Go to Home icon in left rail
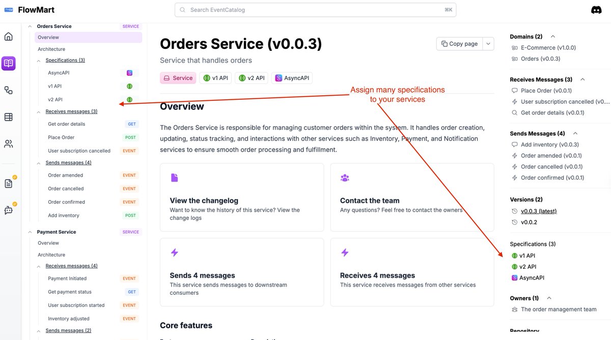 tap(9, 37)
